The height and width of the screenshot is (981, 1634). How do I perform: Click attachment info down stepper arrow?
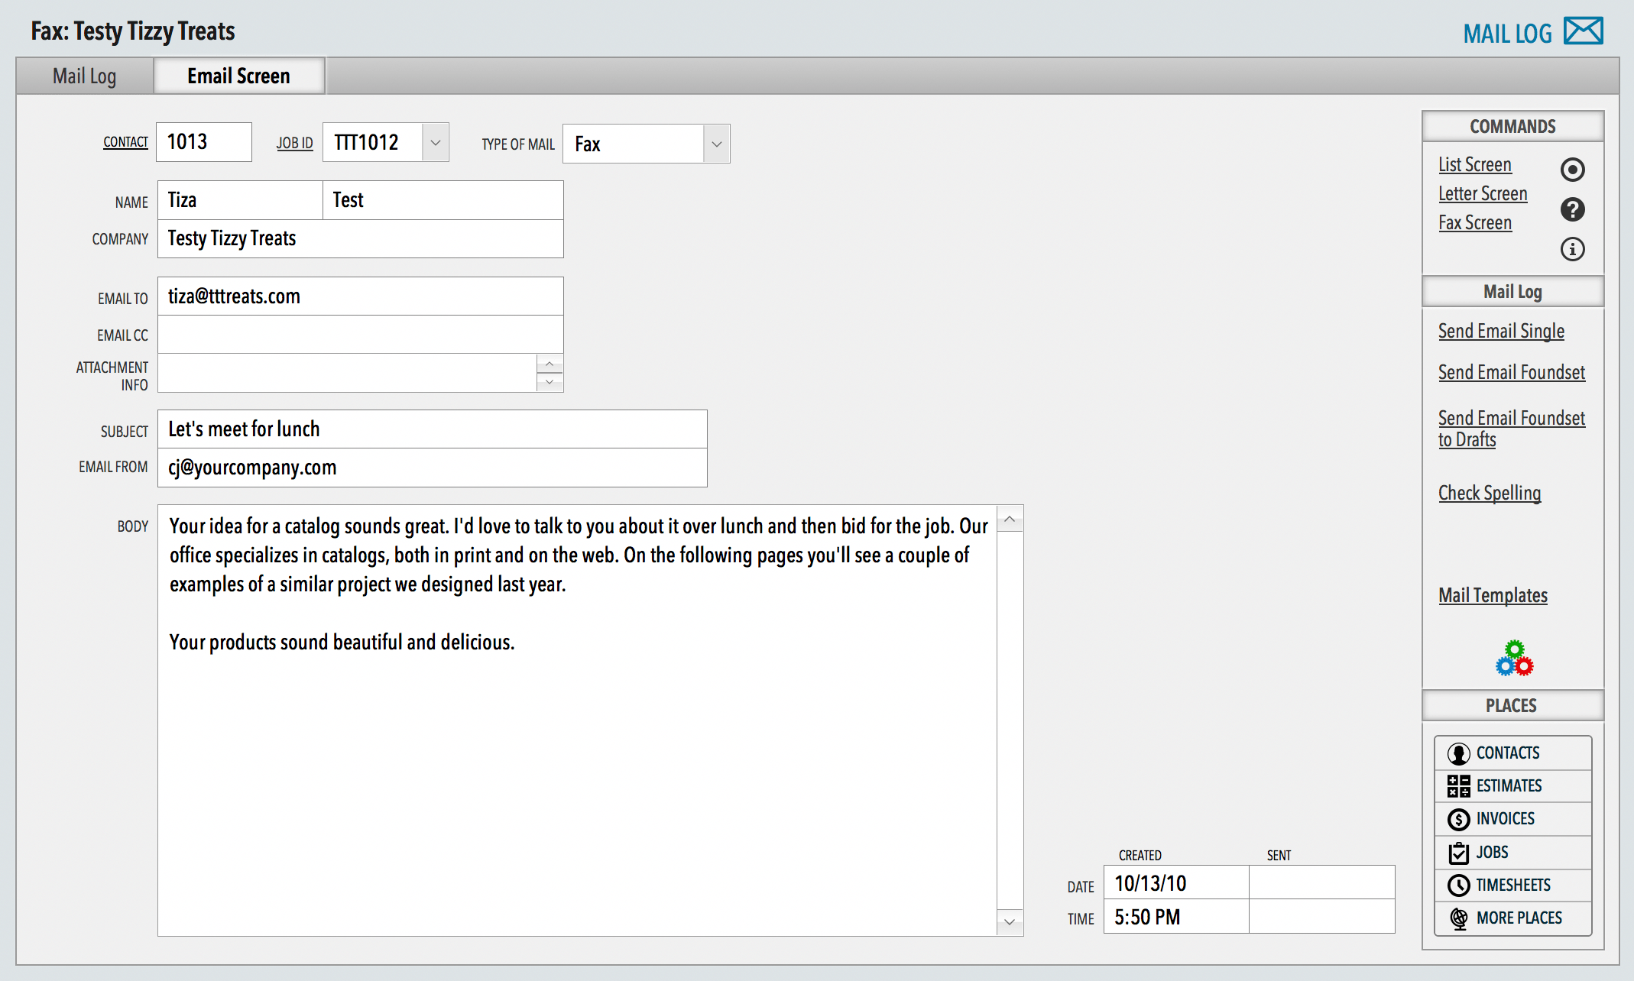[550, 382]
